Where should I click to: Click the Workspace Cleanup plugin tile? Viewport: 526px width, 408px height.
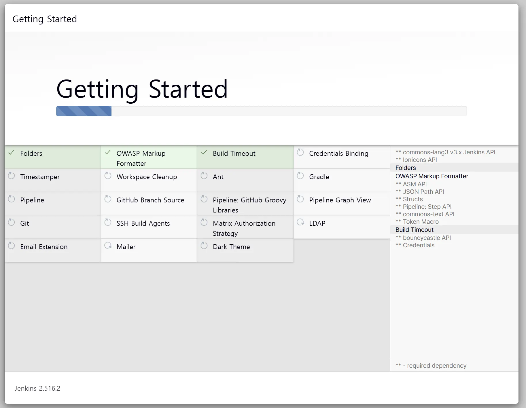pos(149,180)
